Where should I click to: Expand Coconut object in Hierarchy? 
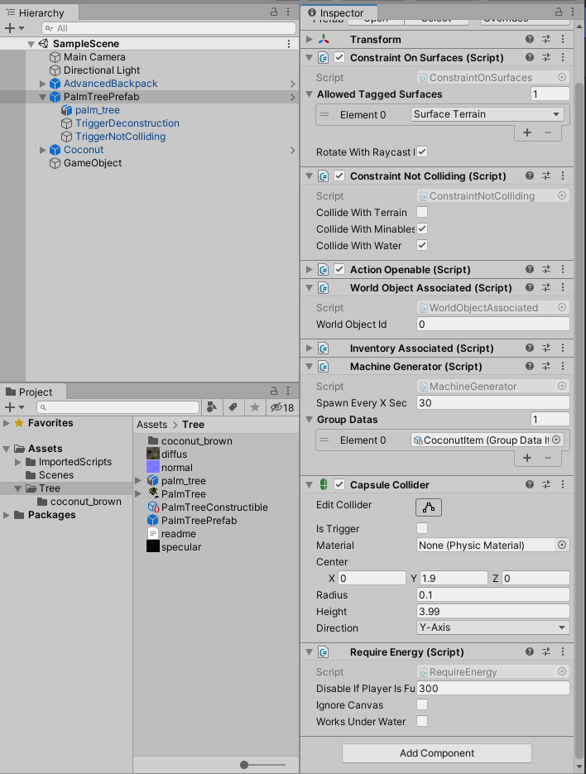pyautogui.click(x=42, y=150)
